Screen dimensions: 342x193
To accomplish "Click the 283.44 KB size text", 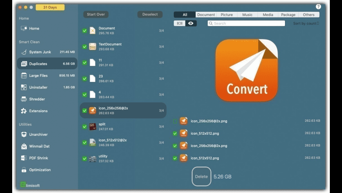I will pyautogui.click(x=106, y=97).
